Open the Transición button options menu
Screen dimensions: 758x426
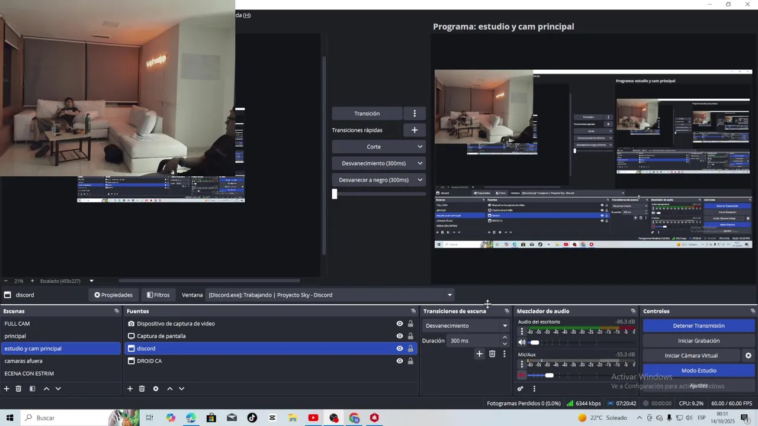[415, 114]
